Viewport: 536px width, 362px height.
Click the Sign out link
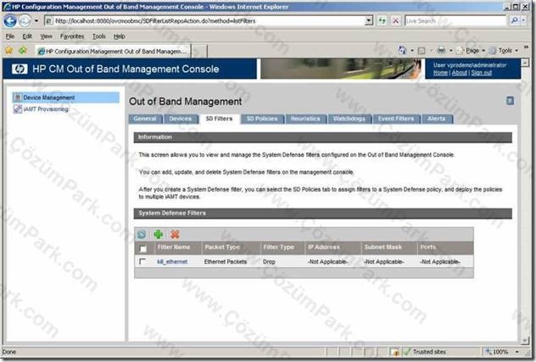482,72
